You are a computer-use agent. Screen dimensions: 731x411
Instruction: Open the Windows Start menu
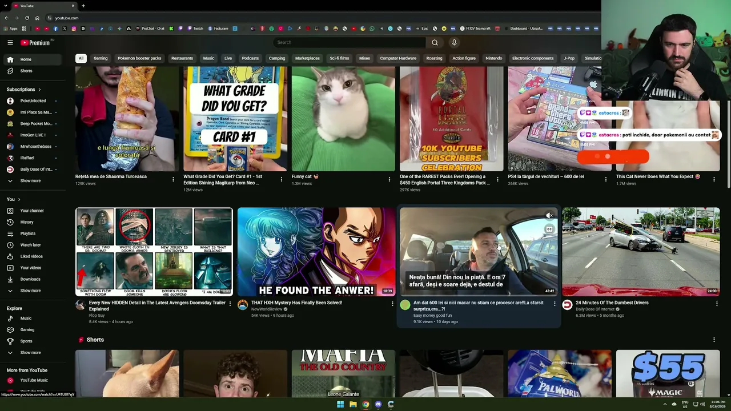pyautogui.click(x=340, y=404)
